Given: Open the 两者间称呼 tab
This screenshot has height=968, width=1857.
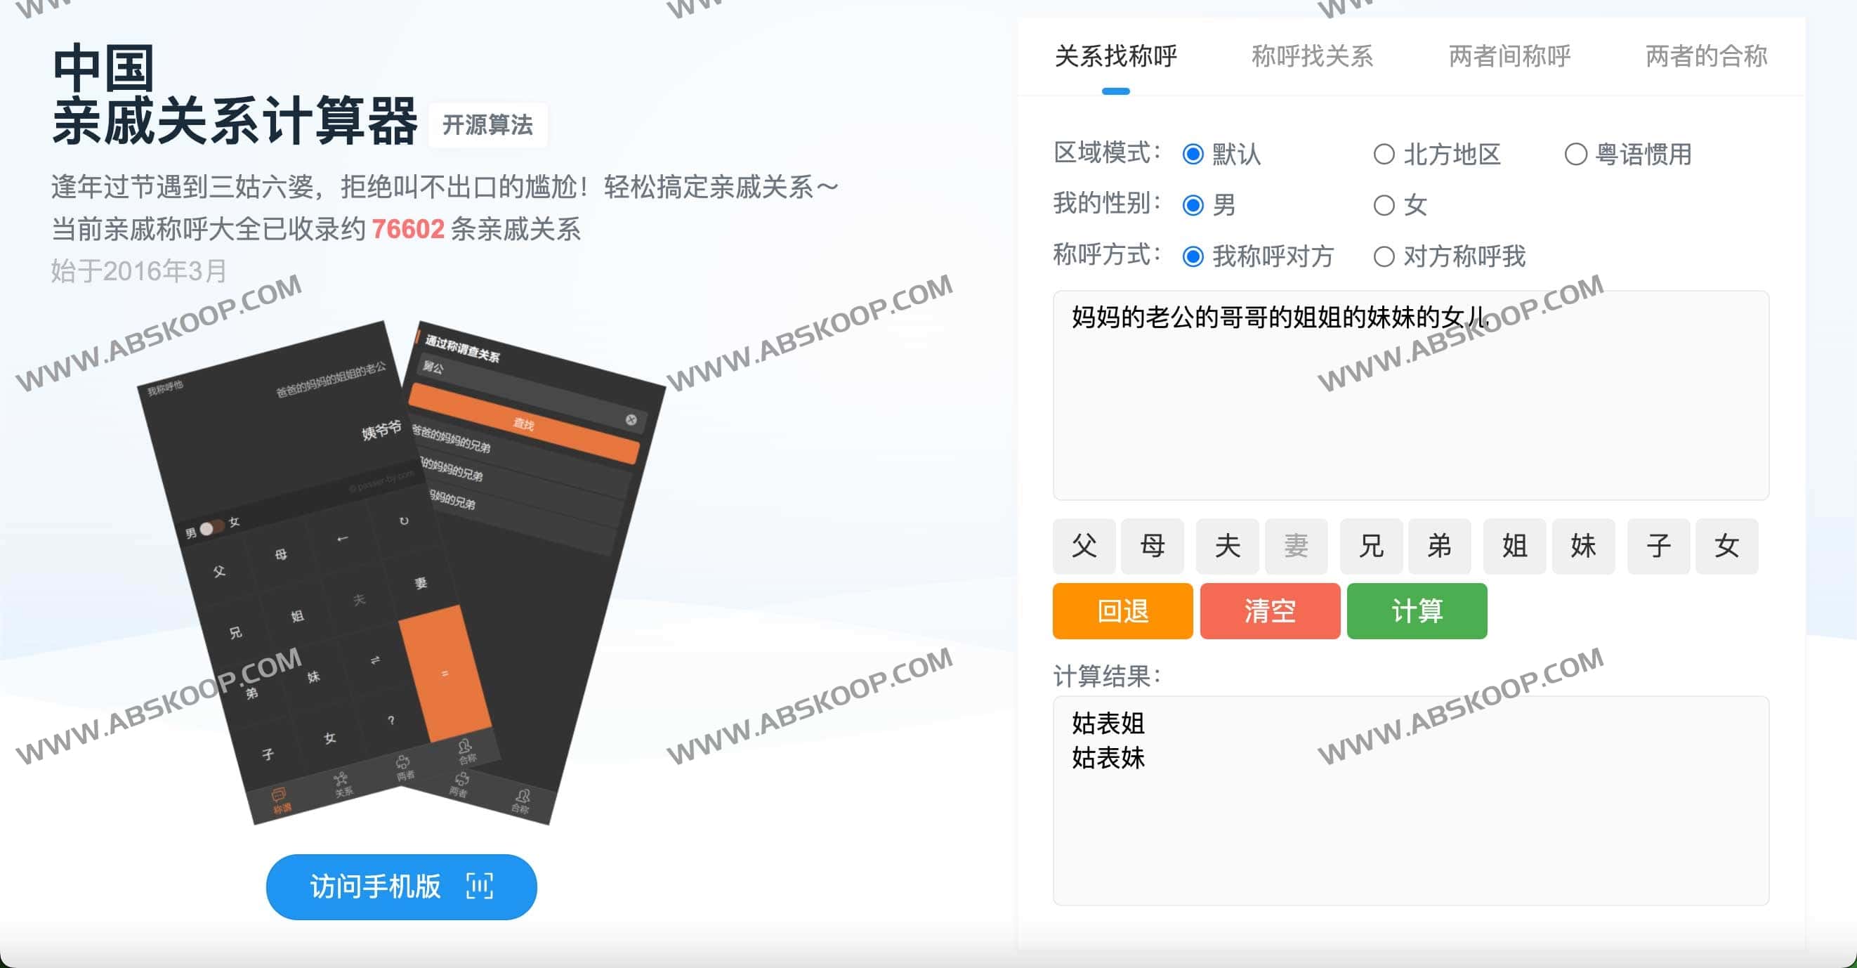Looking at the screenshot, I should pyautogui.click(x=1508, y=58).
